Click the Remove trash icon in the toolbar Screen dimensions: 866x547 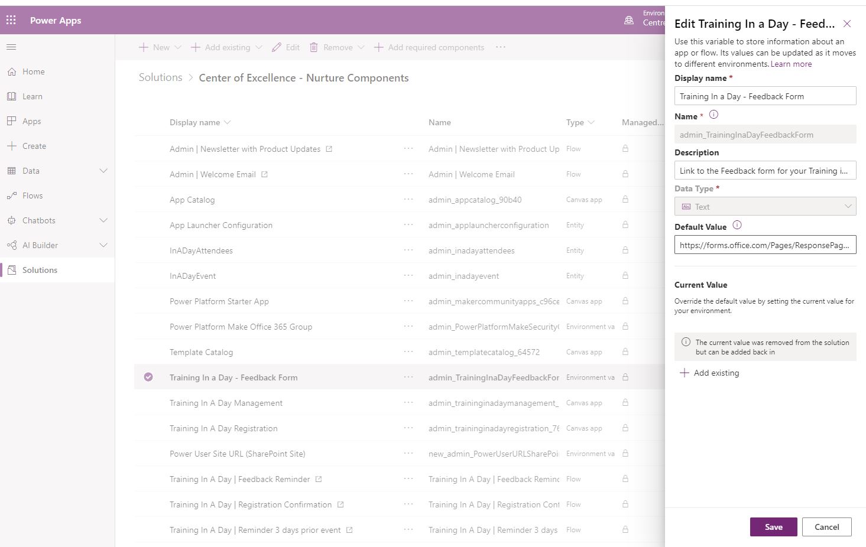[314, 47]
